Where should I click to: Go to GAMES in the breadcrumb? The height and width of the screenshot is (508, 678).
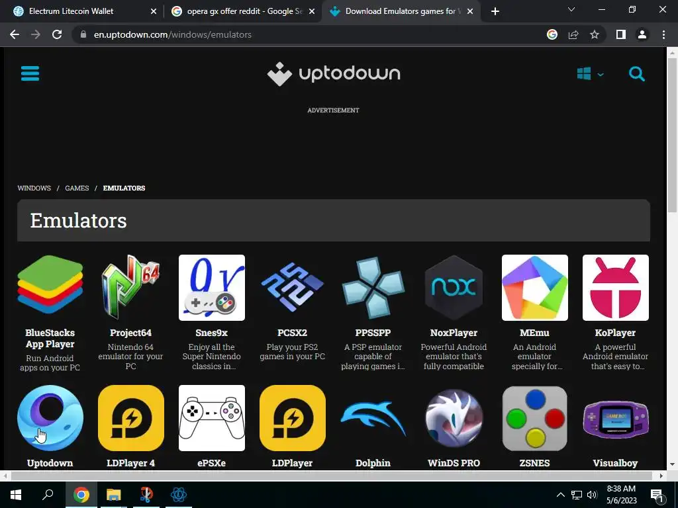tap(77, 188)
